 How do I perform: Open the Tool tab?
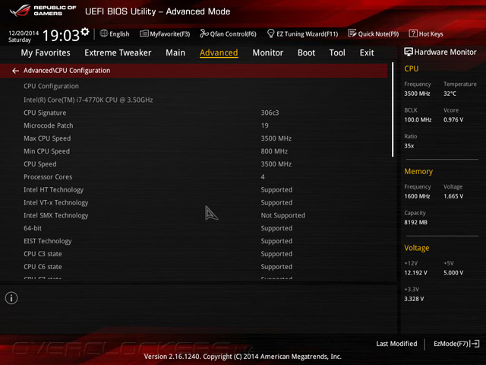[337, 52]
